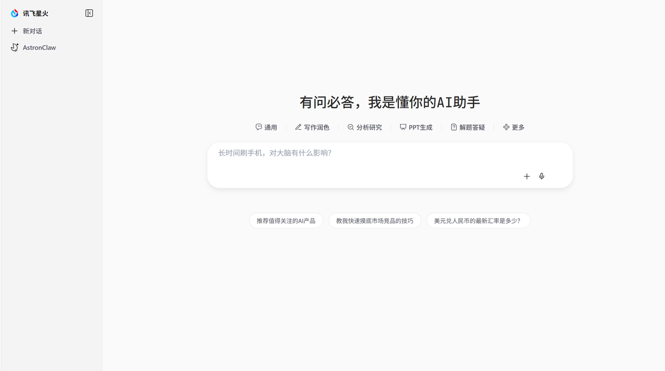Click the plus icon beside 新对话

pyautogui.click(x=15, y=31)
